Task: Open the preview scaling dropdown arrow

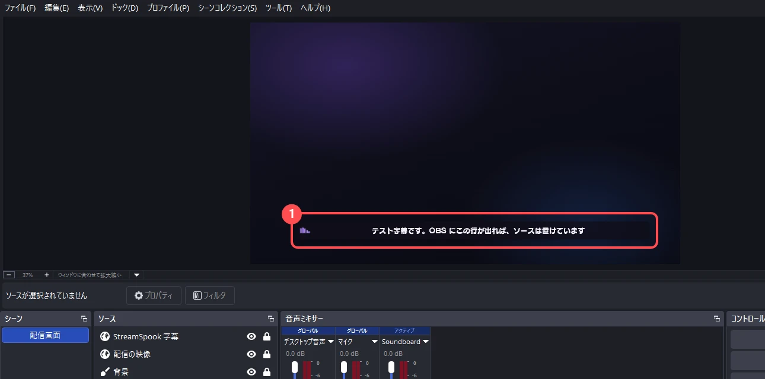Action: [136, 275]
